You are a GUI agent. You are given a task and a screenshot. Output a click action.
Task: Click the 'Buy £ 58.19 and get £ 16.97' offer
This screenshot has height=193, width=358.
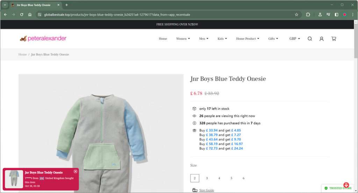(221, 144)
